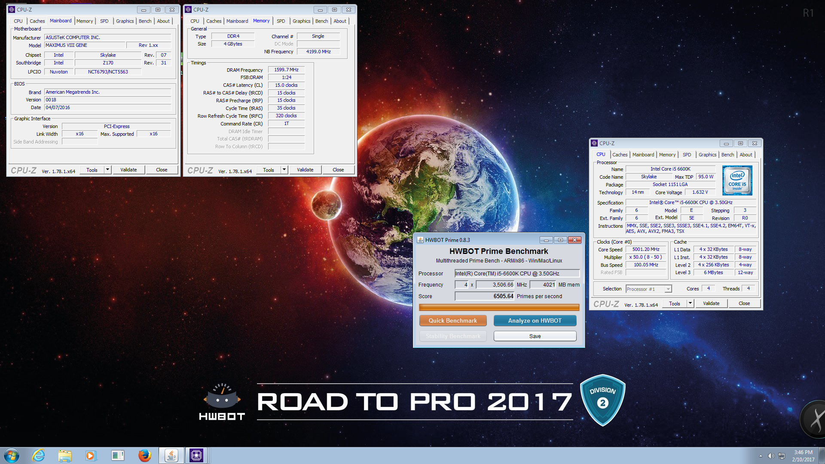Click the MAXIMUS VIII GENE model field

coord(85,45)
